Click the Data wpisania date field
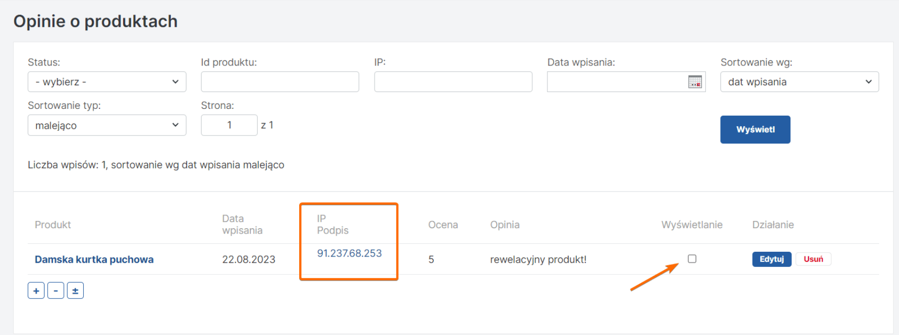The height and width of the screenshot is (335, 899). click(616, 82)
